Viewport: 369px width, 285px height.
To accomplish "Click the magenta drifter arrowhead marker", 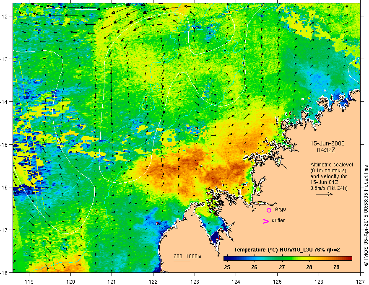I will [266, 221].
